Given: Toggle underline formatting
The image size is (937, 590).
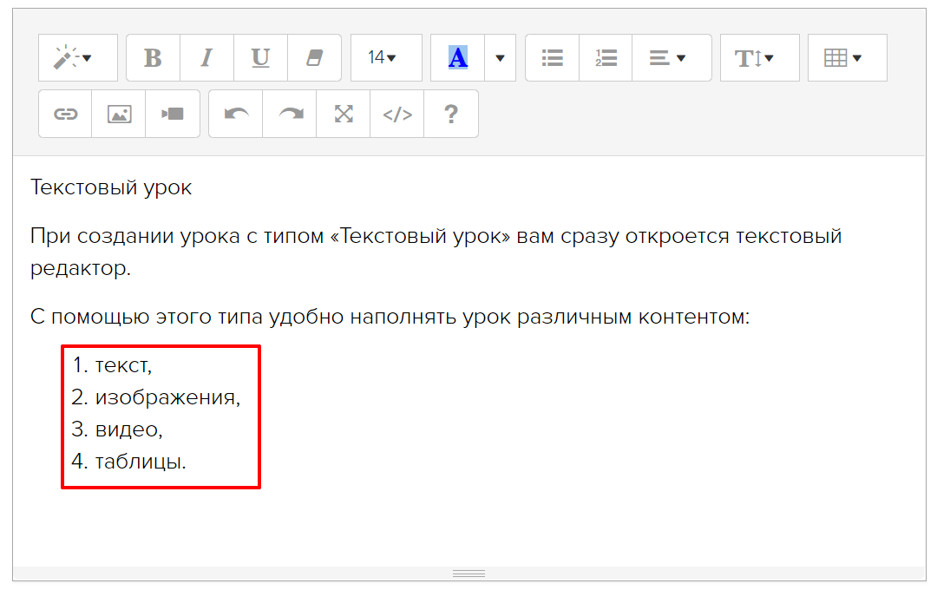Looking at the screenshot, I should click(260, 58).
